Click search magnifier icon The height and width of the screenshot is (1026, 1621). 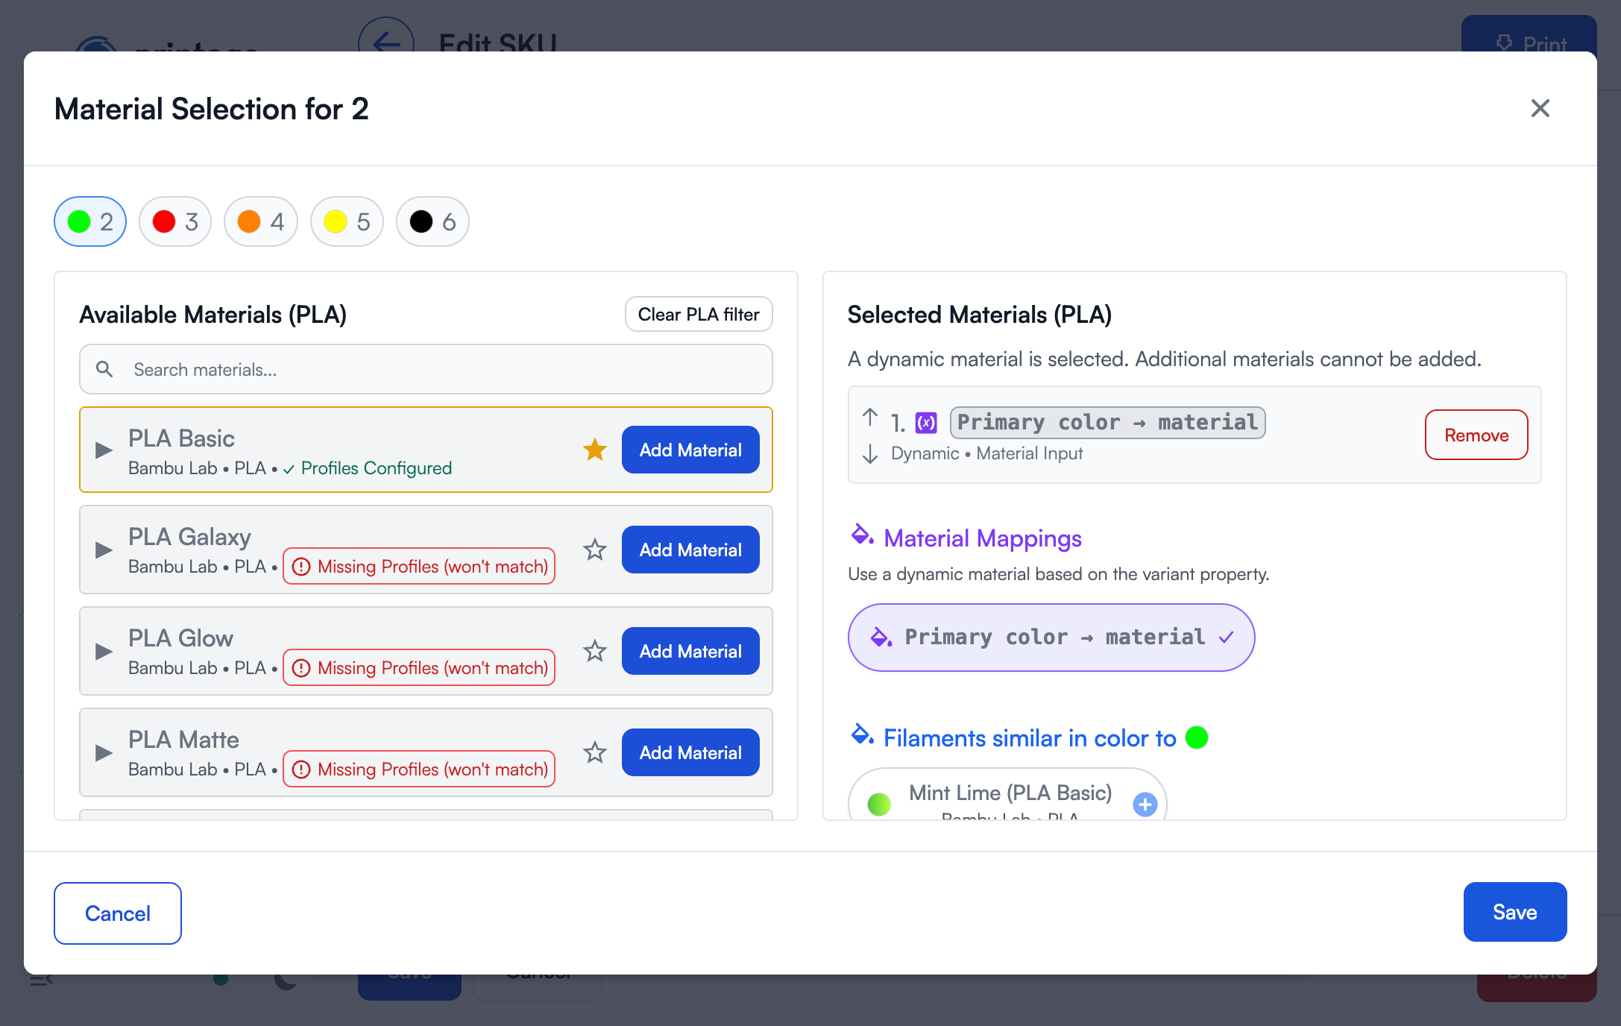[104, 369]
